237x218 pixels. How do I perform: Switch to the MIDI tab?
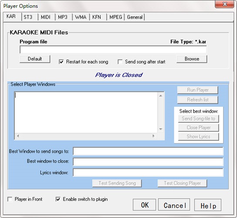pos(47,17)
